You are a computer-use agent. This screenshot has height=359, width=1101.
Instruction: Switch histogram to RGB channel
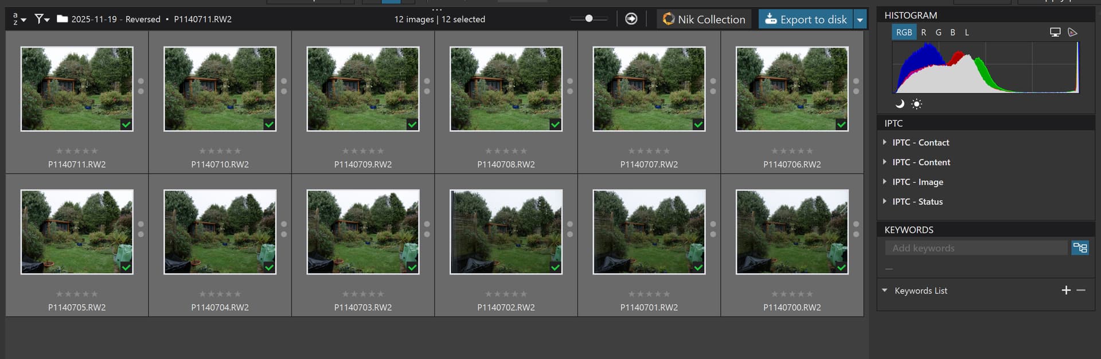[904, 33]
